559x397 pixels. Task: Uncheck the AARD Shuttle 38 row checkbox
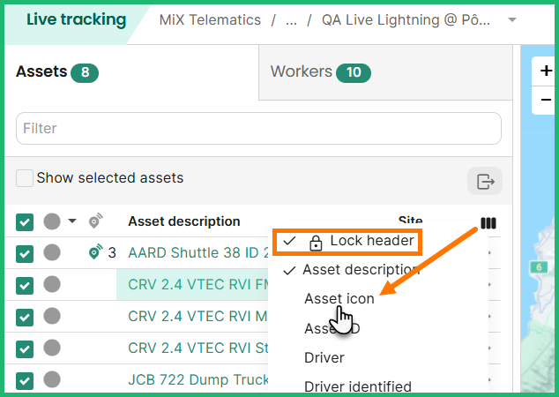tap(25, 254)
